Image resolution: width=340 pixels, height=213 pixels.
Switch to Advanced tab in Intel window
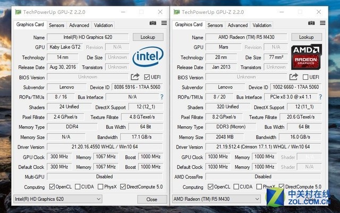point(79,25)
